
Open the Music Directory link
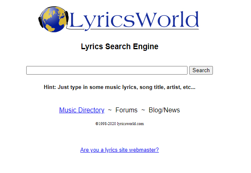(x=81, y=110)
